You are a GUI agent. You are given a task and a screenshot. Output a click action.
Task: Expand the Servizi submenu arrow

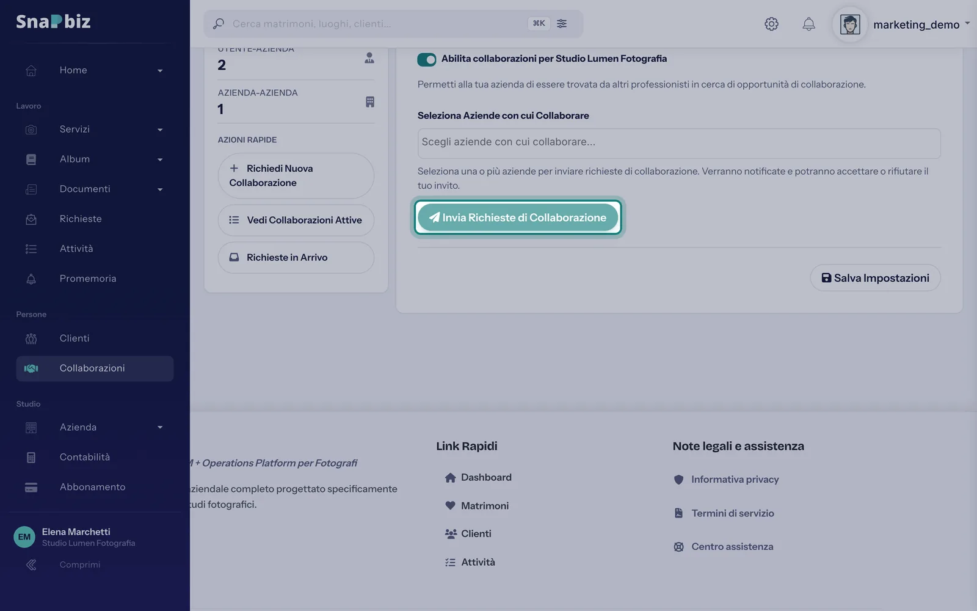point(160,130)
